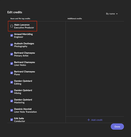Screen dimensions: 131x137
Task: Uncheck the Bertrand Chamayou Primary Artist checkbox
Action: click(11, 54)
